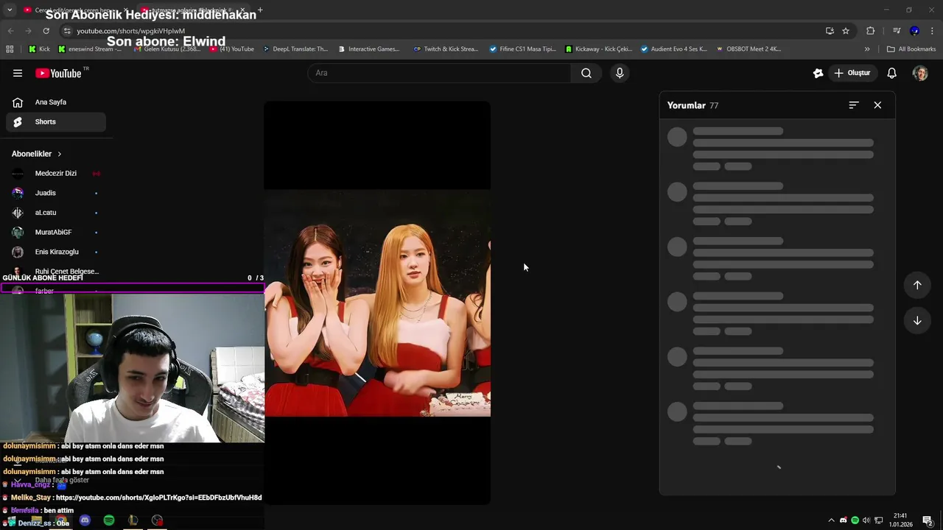943x530 pixels.
Task: Open the Juadis channel
Action: [x=56, y=193]
